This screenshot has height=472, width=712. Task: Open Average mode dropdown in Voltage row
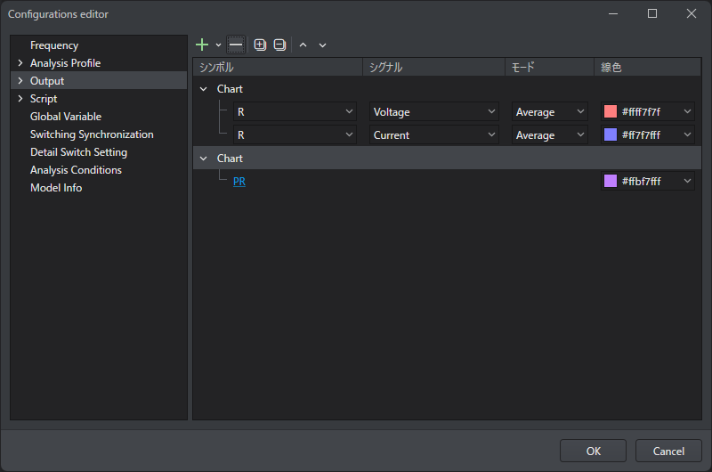click(550, 111)
